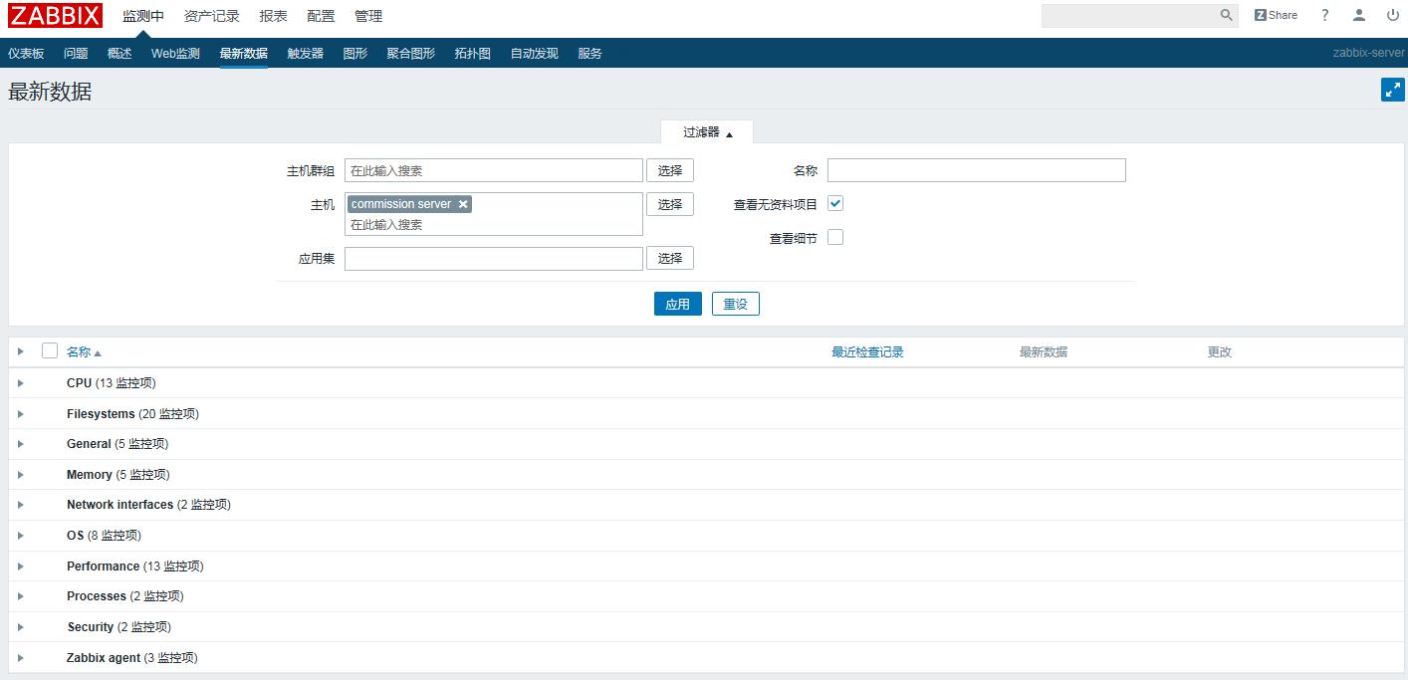Go to Web监测 submenu
Screen dimensions: 1408x680
pyautogui.click(x=175, y=54)
